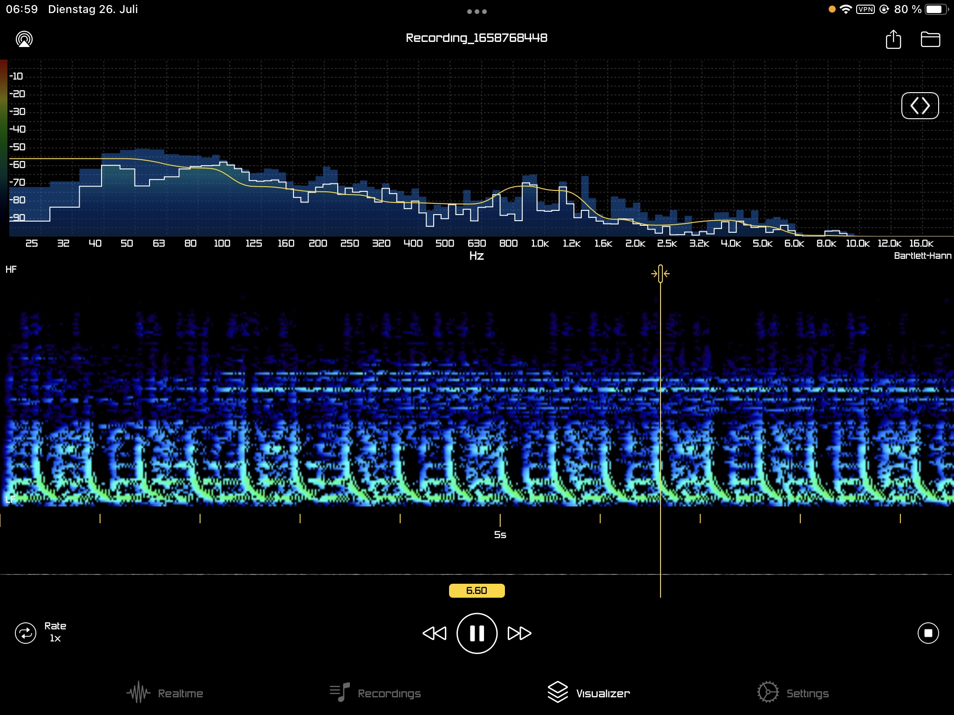Click the 1.0k frequency axis label
Image resolution: width=954 pixels, height=715 pixels.
540,243
